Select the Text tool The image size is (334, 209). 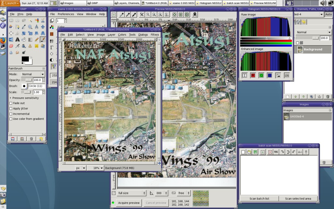coord(17,40)
